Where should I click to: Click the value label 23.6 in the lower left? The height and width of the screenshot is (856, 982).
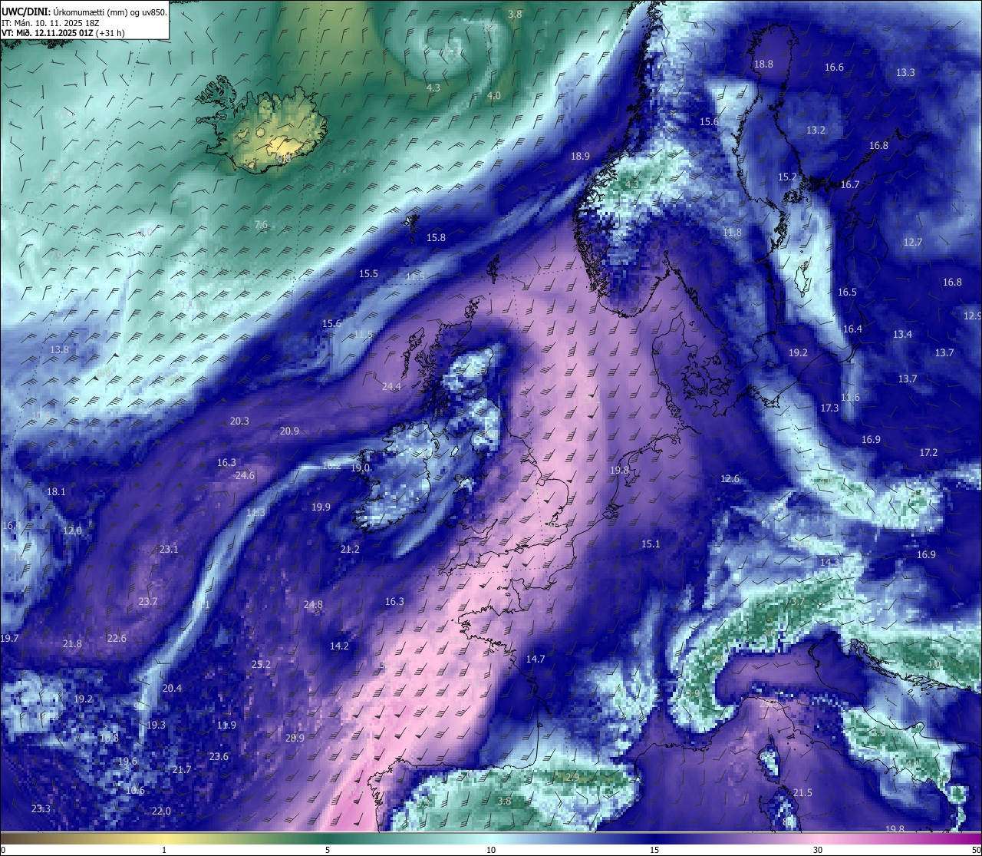tap(219, 757)
